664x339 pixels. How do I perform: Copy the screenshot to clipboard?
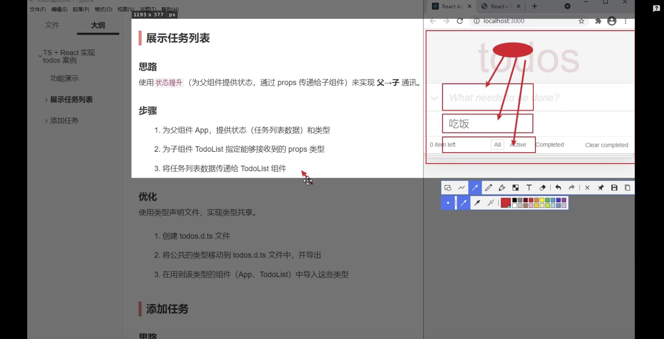pyautogui.click(x=628, y=188)
